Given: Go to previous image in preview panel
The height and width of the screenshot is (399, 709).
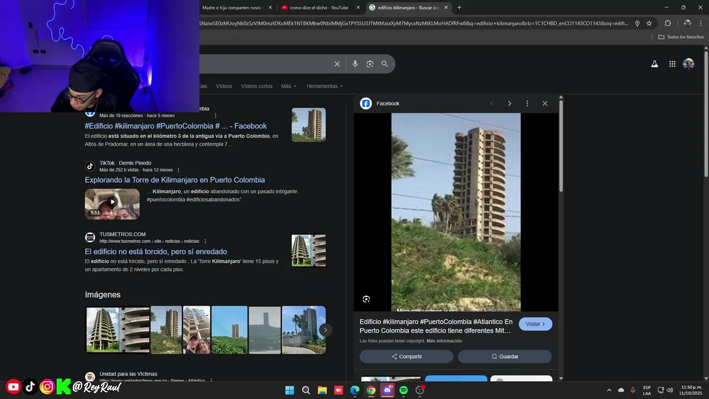Looking at the screenshot, I should pos(492,104).
